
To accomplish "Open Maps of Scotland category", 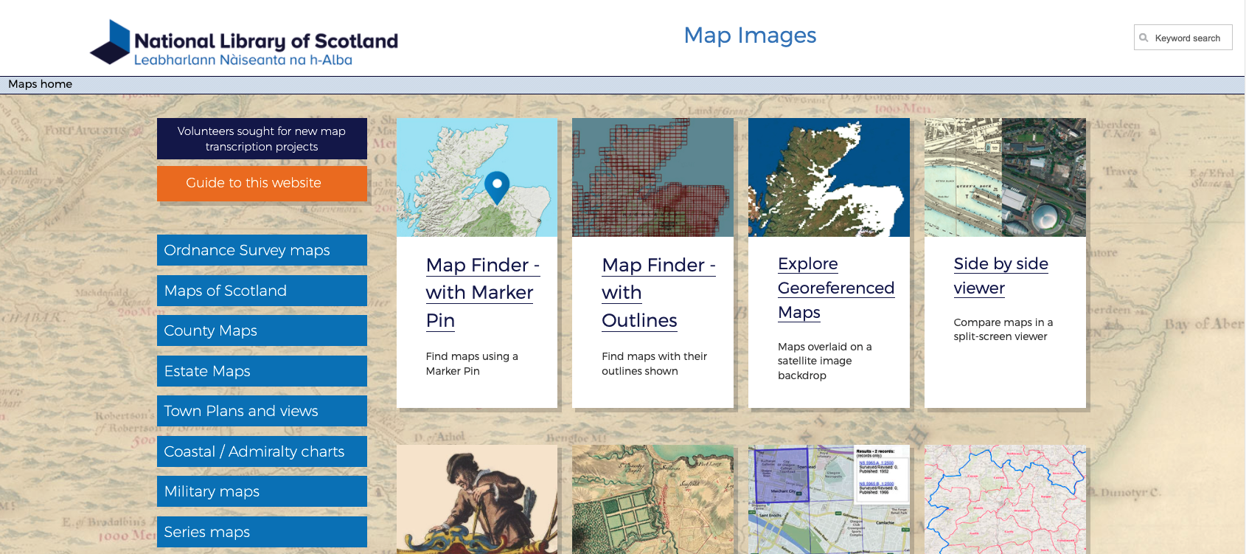I will coord(262,291).
